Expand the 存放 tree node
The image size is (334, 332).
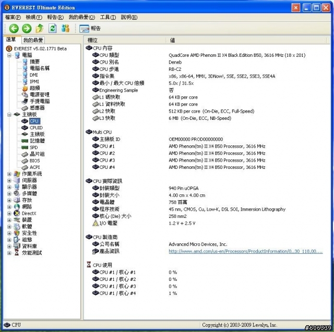coord(9,200)
